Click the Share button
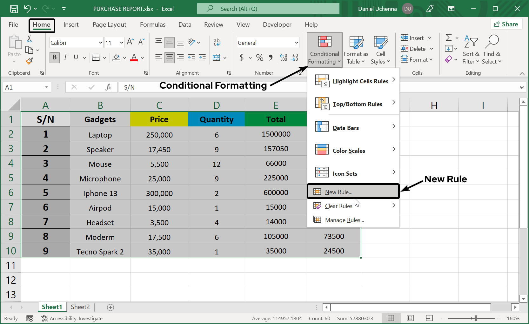Image resolution: width=529 pixels, height=324 pixels. tap(506, 24)
